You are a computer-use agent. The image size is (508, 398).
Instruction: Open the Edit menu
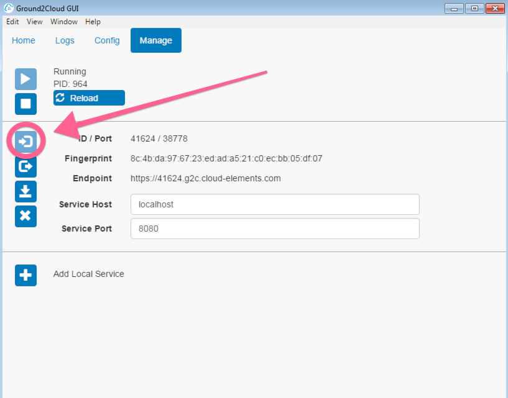tap(12, 22)
